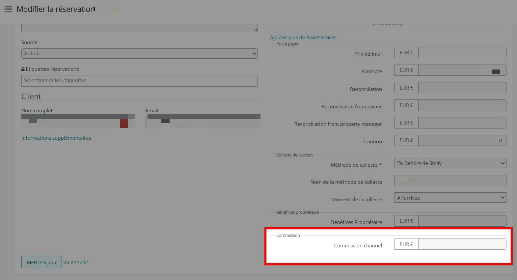Click the Reconciliation from owner field

[462, 105]
